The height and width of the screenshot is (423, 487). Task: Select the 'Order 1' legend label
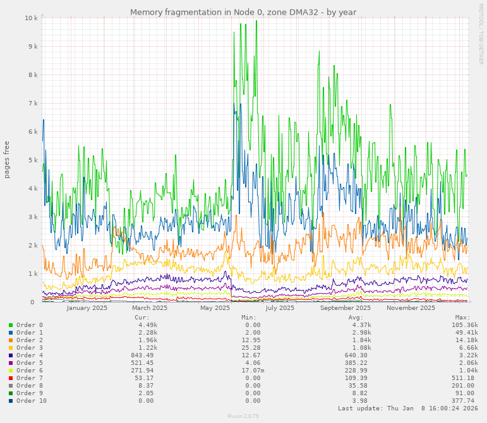pyautogui.click(x=30, y=332)
